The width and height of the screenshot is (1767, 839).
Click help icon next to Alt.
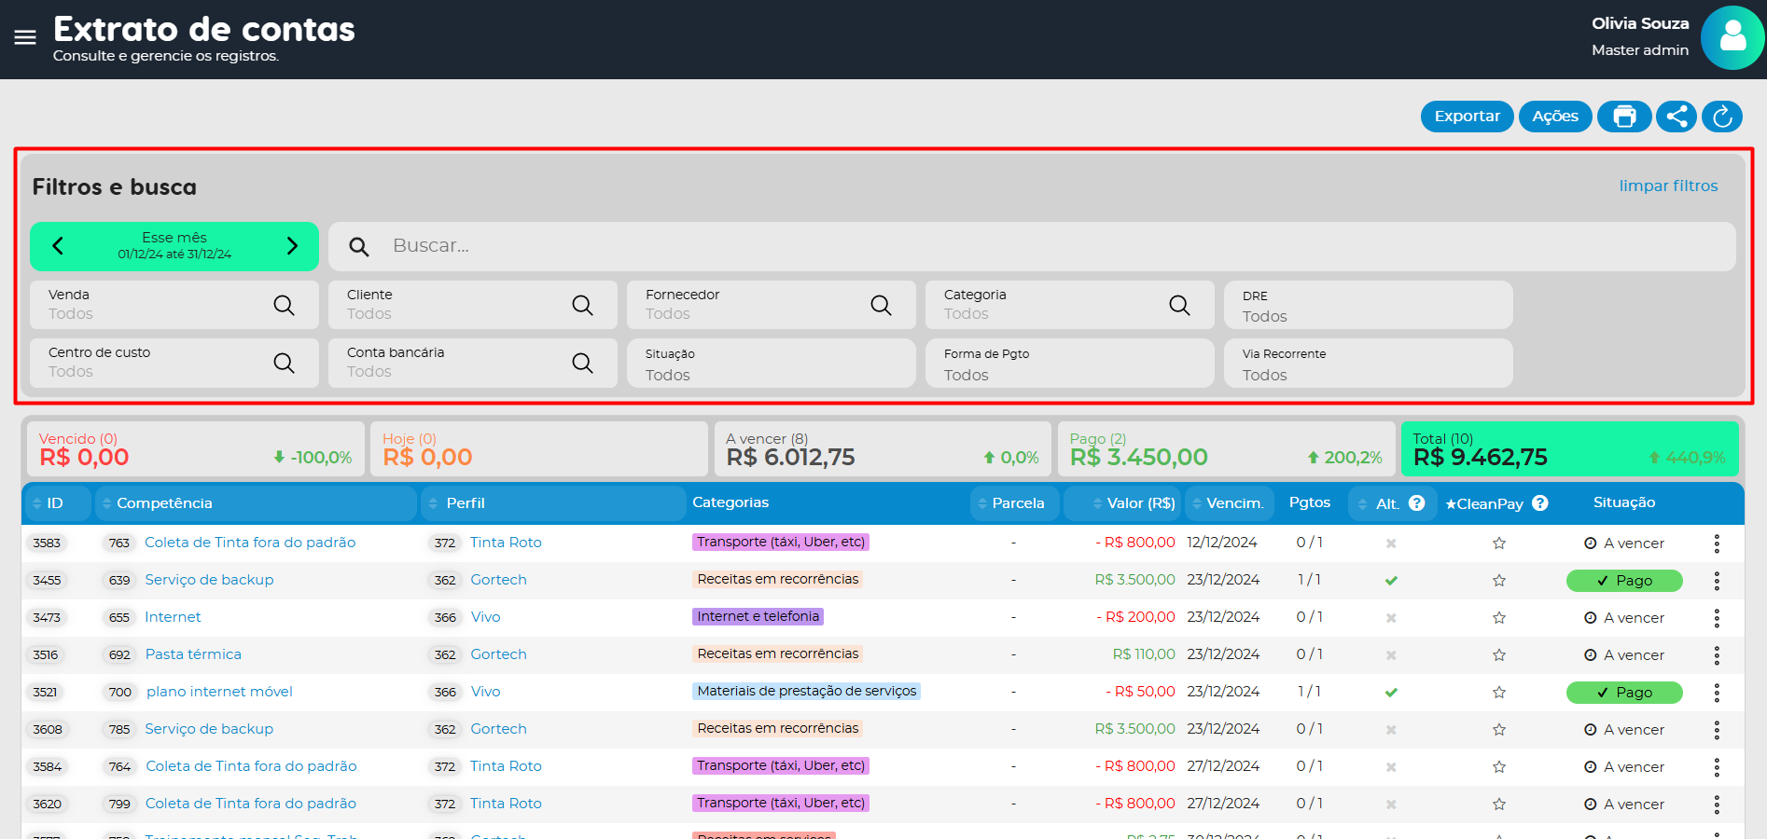[1417, 503]
